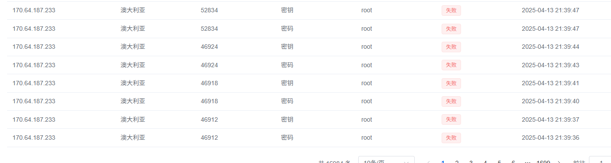Select current page 1 in pagination

[442, 161]
